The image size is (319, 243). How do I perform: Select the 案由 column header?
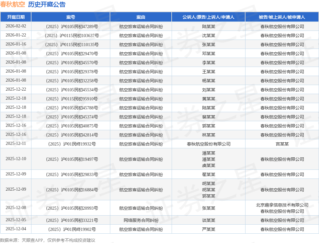[141, 17]
